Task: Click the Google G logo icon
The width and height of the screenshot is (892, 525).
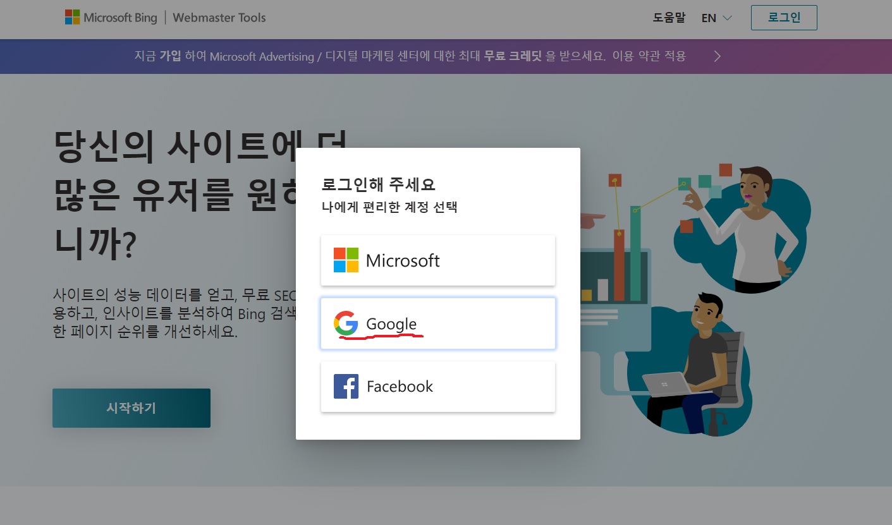Action: click(x=346, y=323)
